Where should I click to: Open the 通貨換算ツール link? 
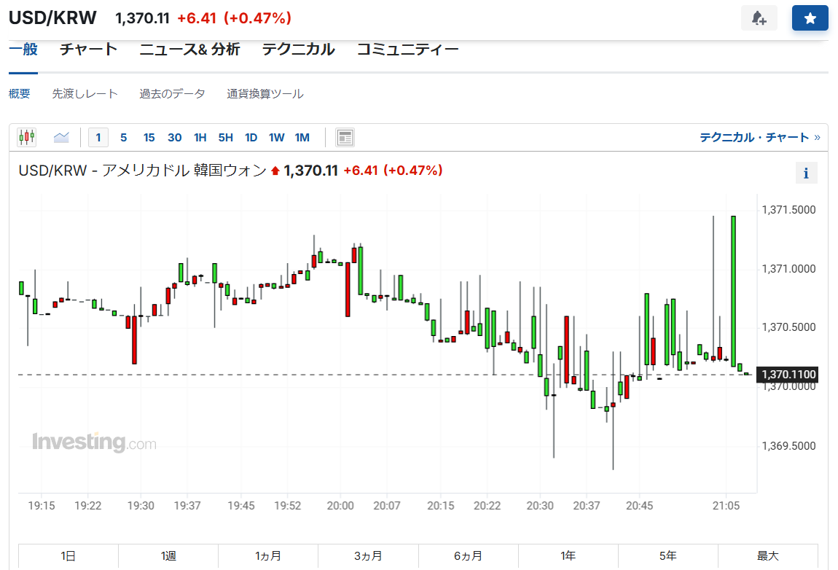[265, 94]
